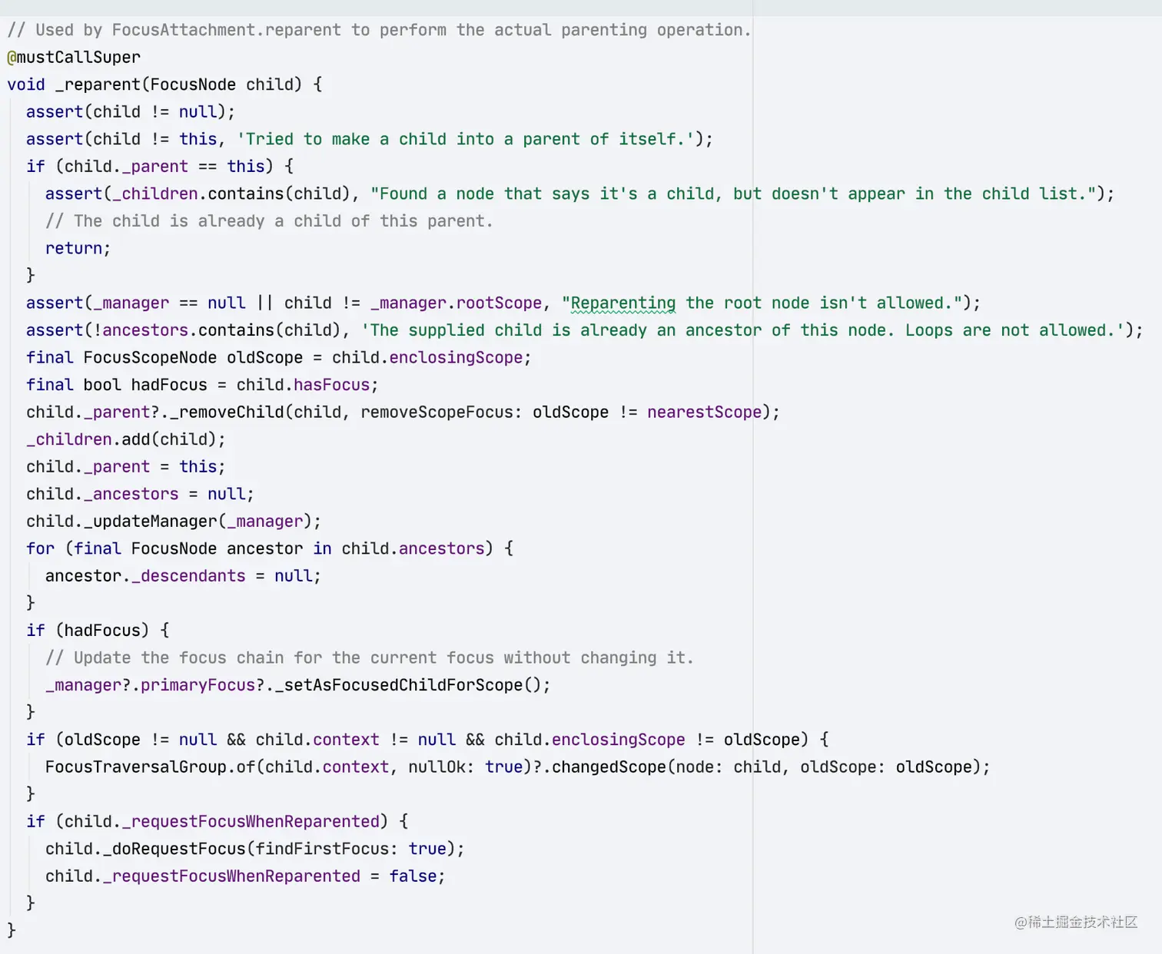Click the 'child._parent = this;' line
This screenshot has width=1162, height=954.
(126, 466)
